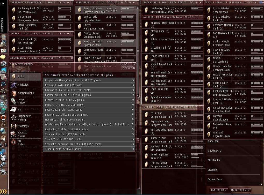Open the corporation stars icon
This screenshot has height=195, width=264.
point(3,91)
